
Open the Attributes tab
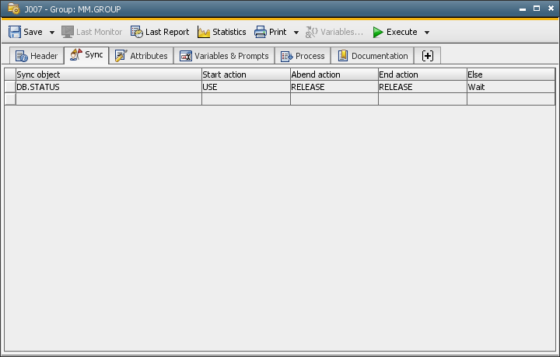click(x=141, y=56)
